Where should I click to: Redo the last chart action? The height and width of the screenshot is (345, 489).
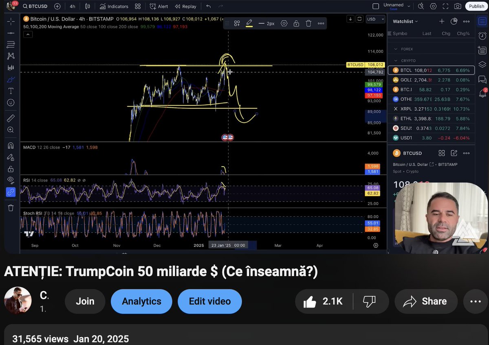(x=220, y=6)
